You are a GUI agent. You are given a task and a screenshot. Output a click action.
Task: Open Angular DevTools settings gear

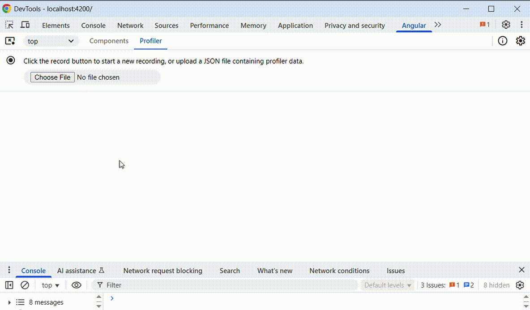tap(520, 41)
